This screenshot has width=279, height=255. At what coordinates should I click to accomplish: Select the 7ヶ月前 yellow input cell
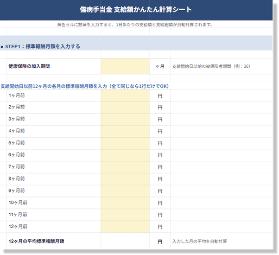pyautogui.click(x=125, y=167)
